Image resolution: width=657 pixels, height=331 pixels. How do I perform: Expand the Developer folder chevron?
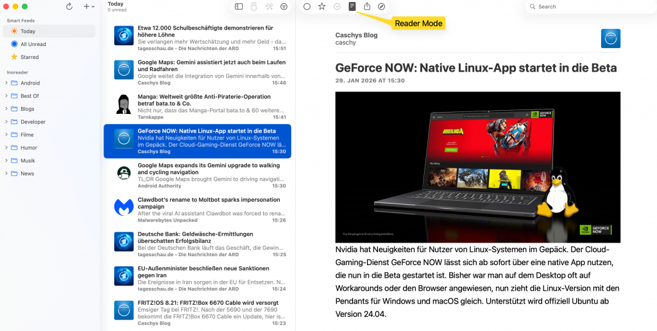(x=6, y=122)
